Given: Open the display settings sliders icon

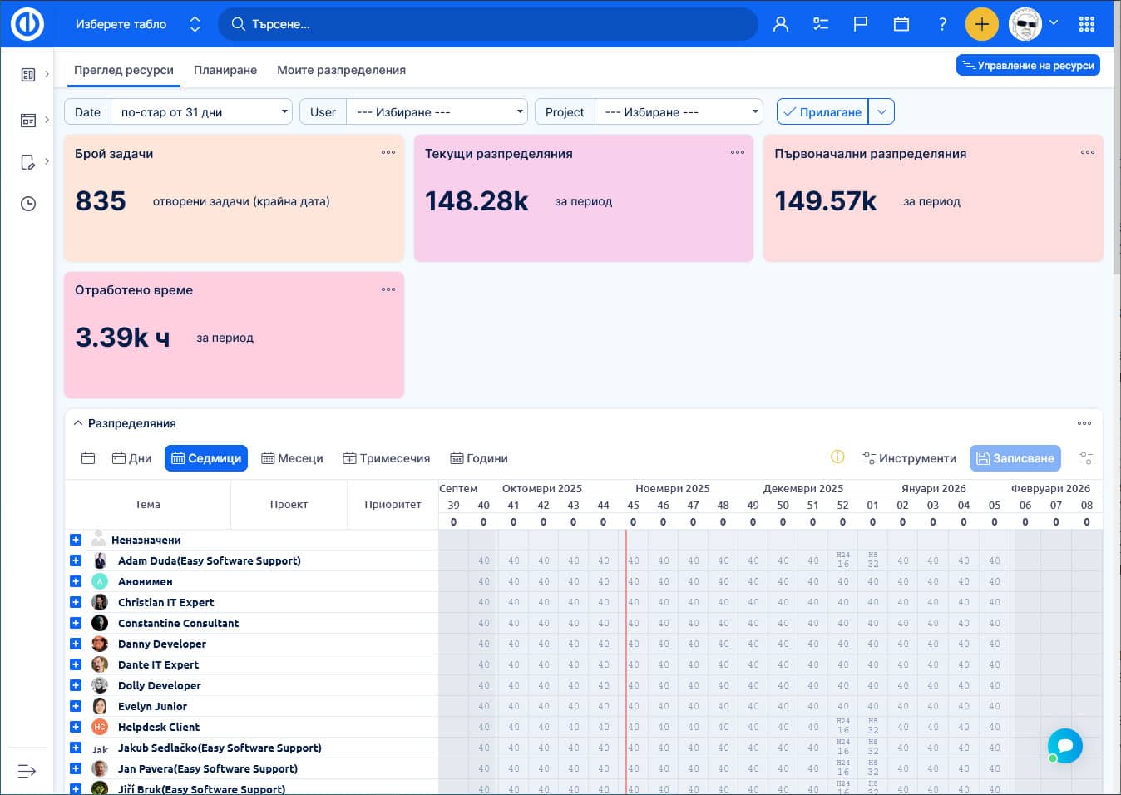Looking at the screenshot, I should pyautogui.click(x=1085, y=458).
